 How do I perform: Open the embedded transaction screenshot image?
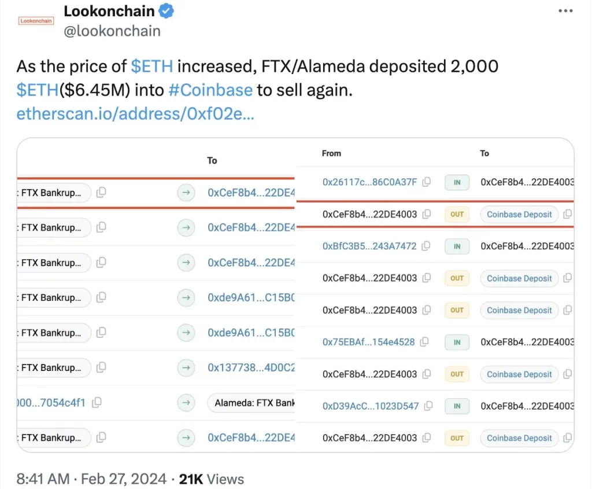pos(295,295)
